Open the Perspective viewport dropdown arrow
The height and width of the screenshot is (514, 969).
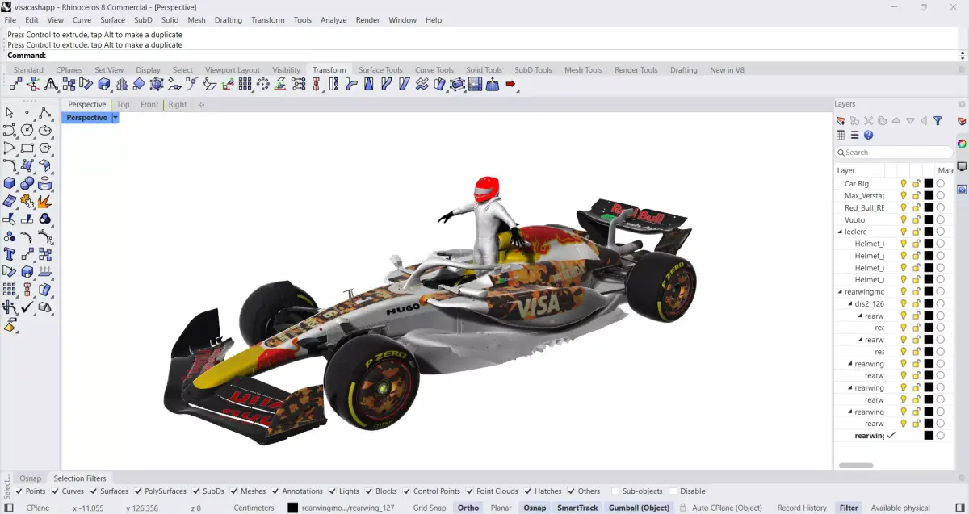click(x=115, y=118)
